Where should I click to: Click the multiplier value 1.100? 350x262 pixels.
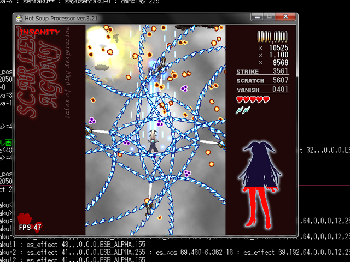pos(279,55)
